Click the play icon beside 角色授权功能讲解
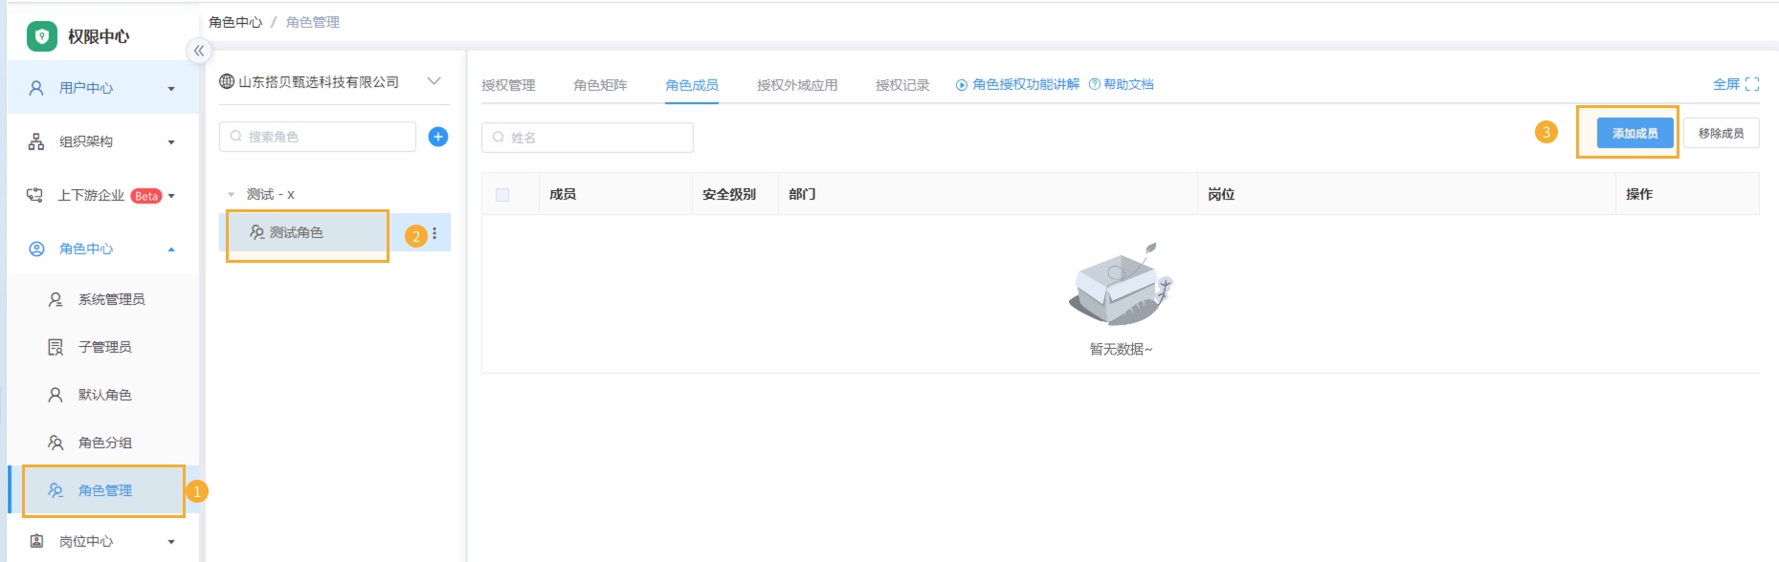The width and height of the screenshot is (1779, 562). coord(962,85)
